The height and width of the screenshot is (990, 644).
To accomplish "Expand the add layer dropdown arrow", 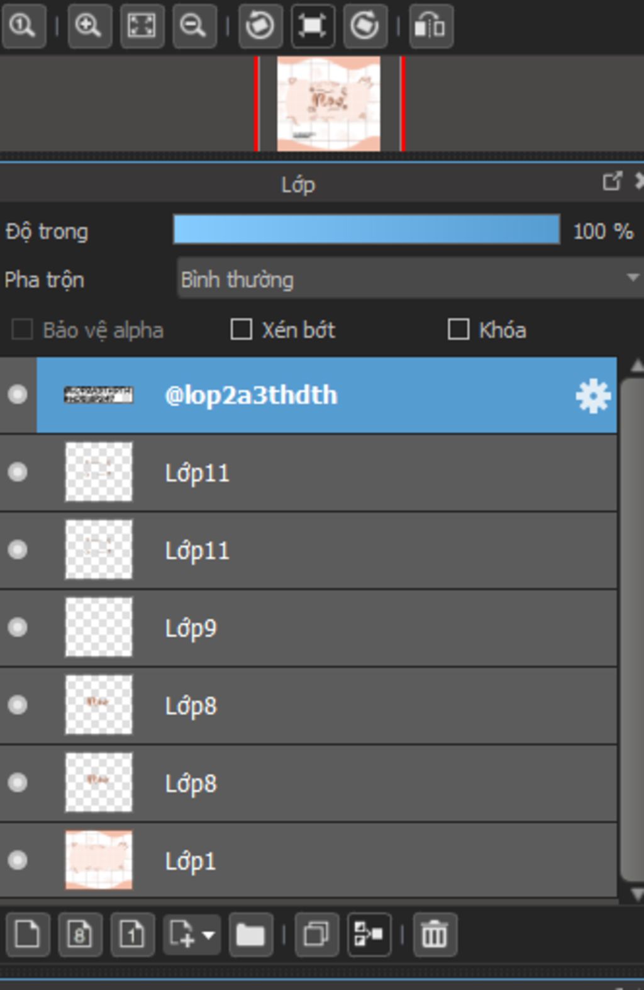I will pyautogui.click(x=208, y=934).
